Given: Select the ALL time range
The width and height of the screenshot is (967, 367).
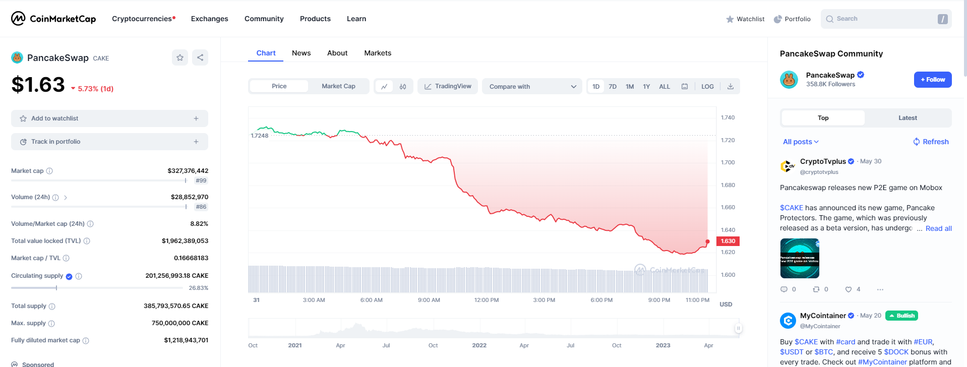Looking at the screenshot, I should pyautogui.click(x=664, y=86).
